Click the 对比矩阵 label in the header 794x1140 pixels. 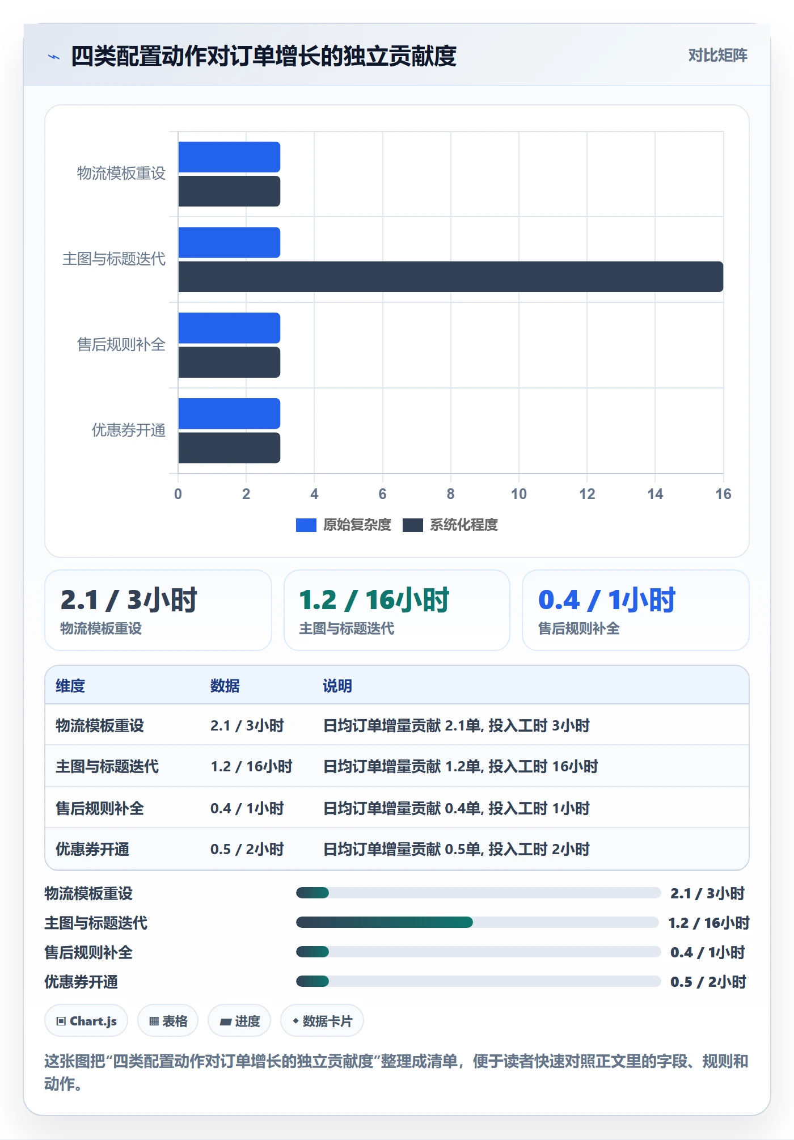(717, 55)
